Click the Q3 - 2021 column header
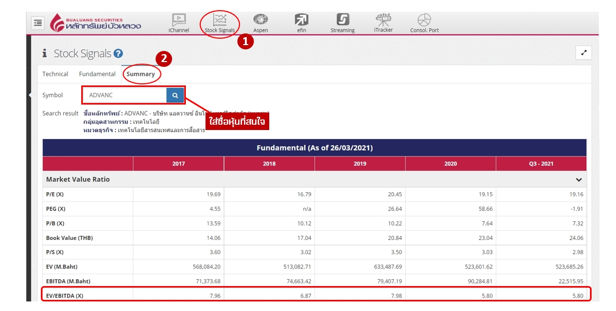616x311 pixels. coord(541,164)
